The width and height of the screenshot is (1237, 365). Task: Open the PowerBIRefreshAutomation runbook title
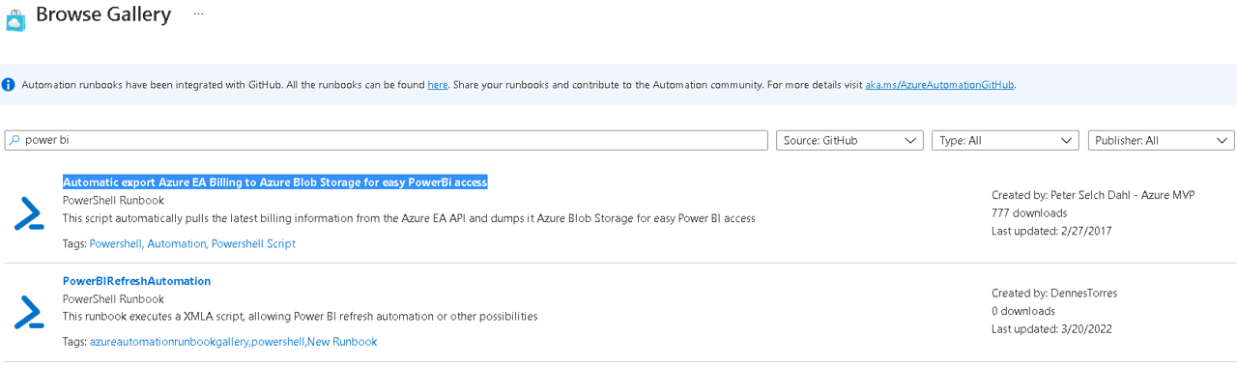click(136, 281)
